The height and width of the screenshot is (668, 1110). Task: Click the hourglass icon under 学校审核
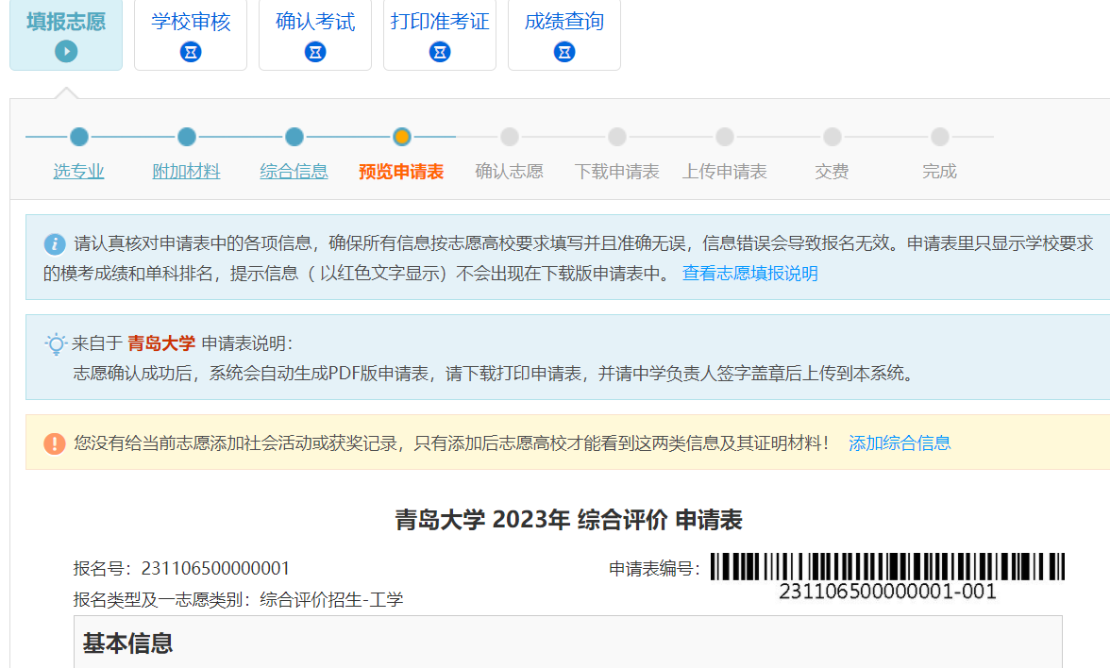click(191, 52)
